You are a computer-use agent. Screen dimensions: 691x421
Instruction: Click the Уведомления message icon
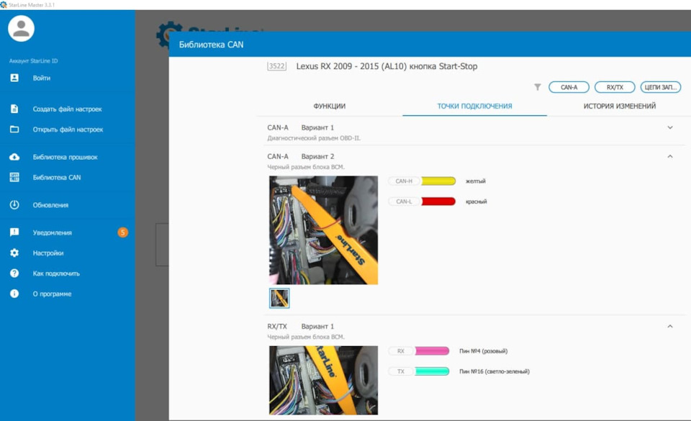tap(14, 232)
